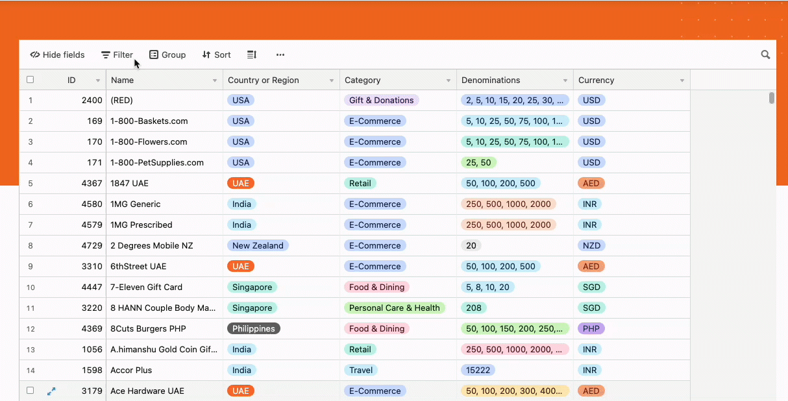The height and width of the screenshot is (401, 788).
Task: Click the 1-800-PetSupplies.com row's USA tag
Action: 240,163
